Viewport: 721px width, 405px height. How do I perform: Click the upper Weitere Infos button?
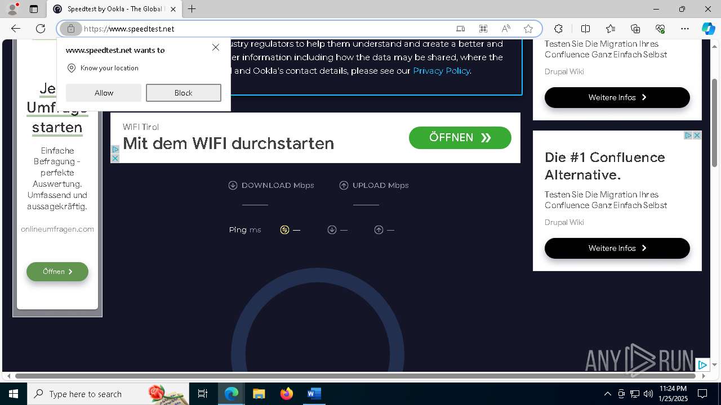pos(617,97)
